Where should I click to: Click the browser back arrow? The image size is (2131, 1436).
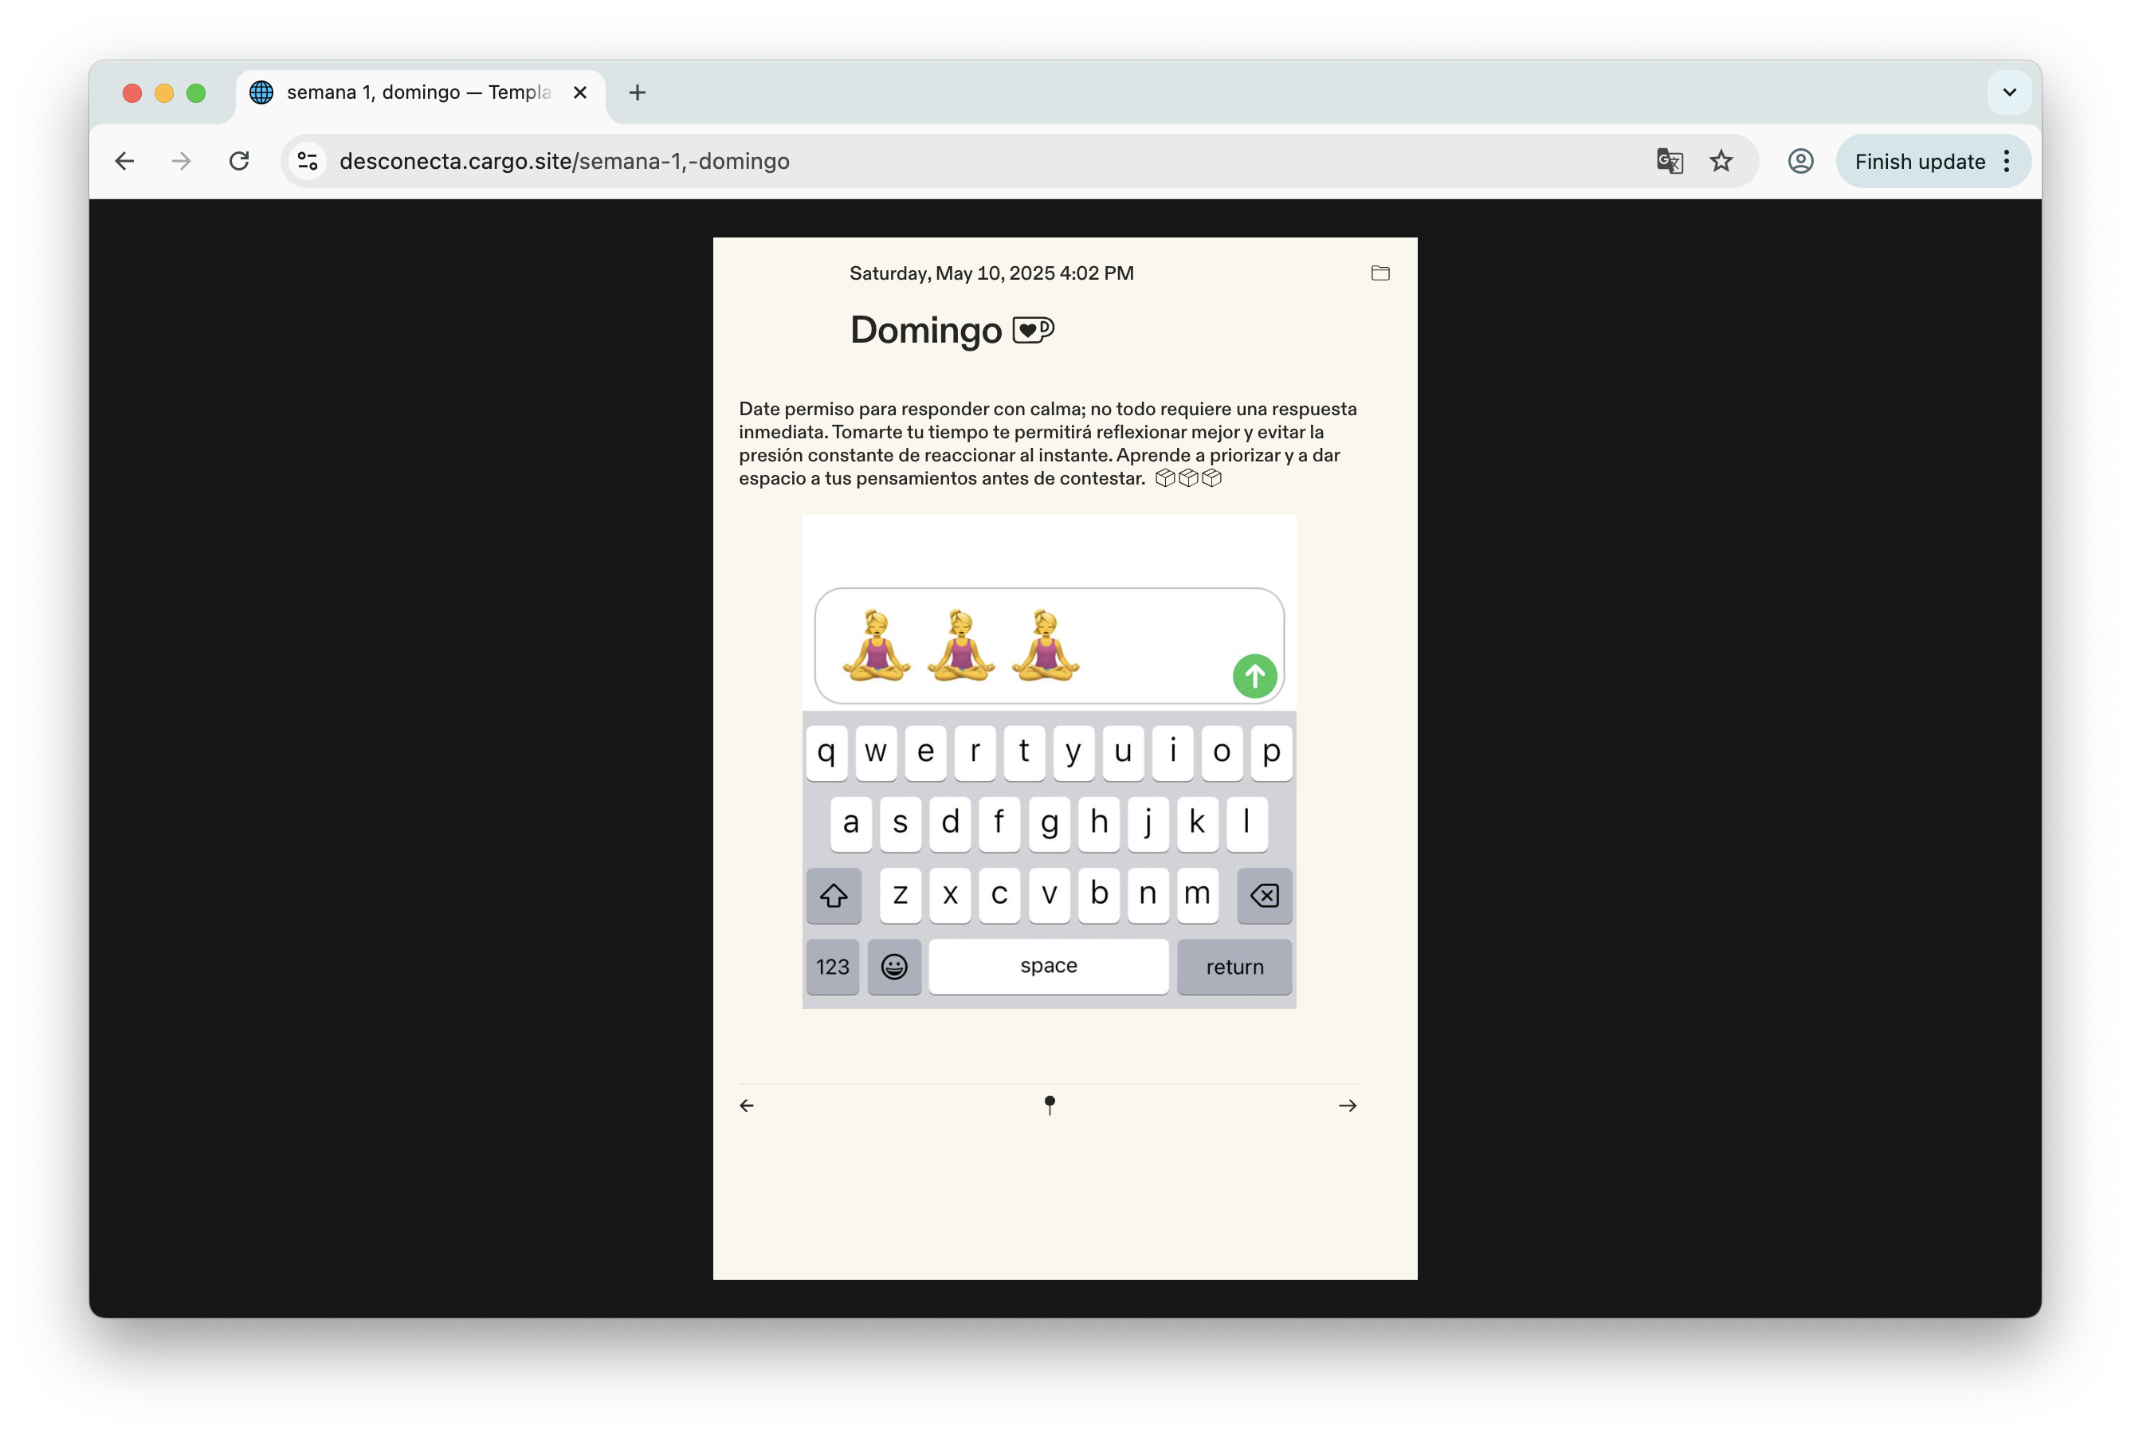(124, 161)
